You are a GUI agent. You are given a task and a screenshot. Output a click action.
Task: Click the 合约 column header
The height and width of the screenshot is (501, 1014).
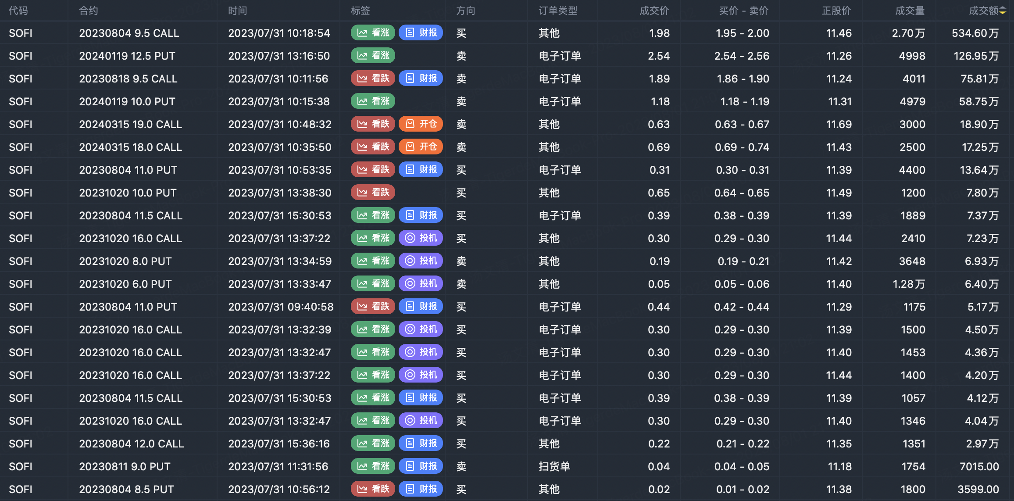click(88, 11)
